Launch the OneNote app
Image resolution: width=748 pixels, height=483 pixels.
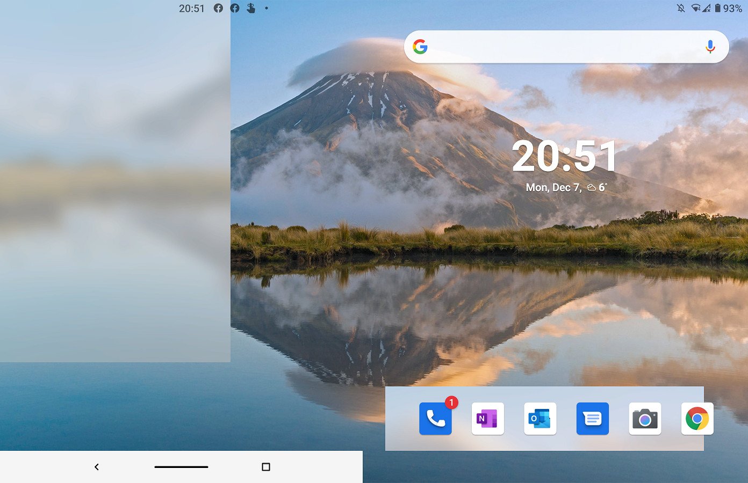point(487,419)
